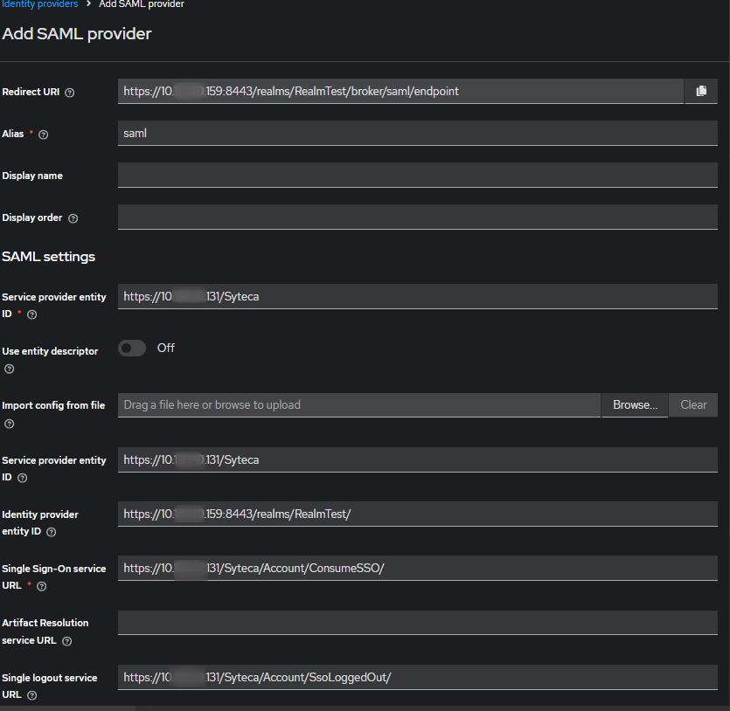Image resolution: width=730 pixels, height=711 pixels.
Task: Focus the empty Artifact Resolution service URL field
Action: pos(417,623)
